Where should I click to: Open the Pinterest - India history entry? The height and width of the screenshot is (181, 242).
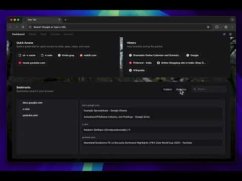140,63
